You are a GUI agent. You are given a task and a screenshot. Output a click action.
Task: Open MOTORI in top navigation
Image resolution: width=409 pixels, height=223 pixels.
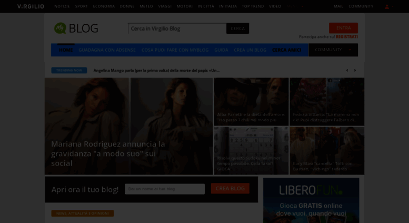[185, 6]
